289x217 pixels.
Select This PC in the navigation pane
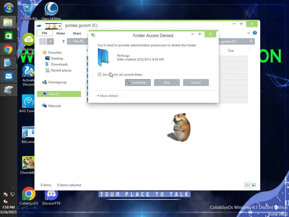coord(59,94)
